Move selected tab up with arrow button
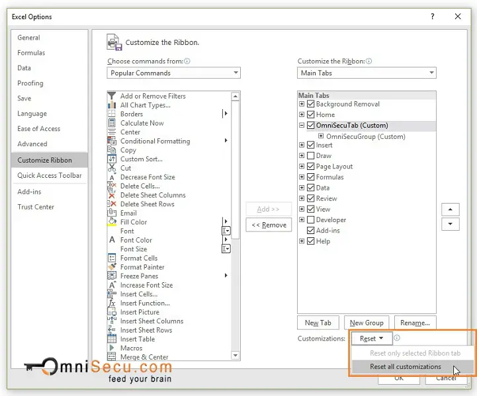This screenshot has height=396, width=477. (x=451, y=210)
